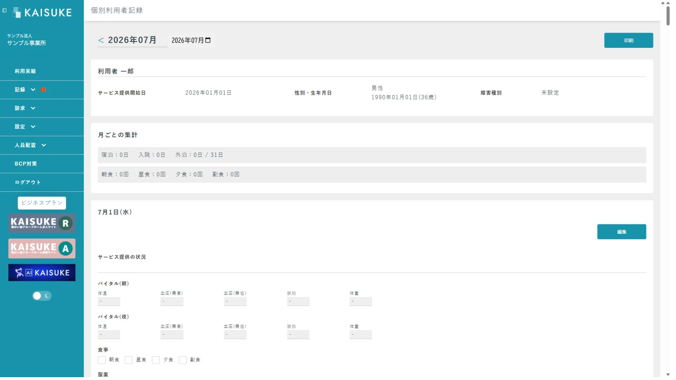
Task: Click the service start date 2026年01月01日
Action: [208, 93]
